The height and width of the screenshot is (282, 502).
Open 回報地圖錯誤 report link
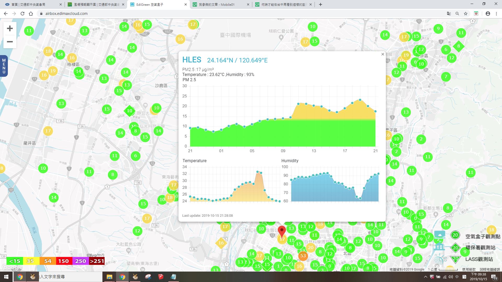(490, 269)
